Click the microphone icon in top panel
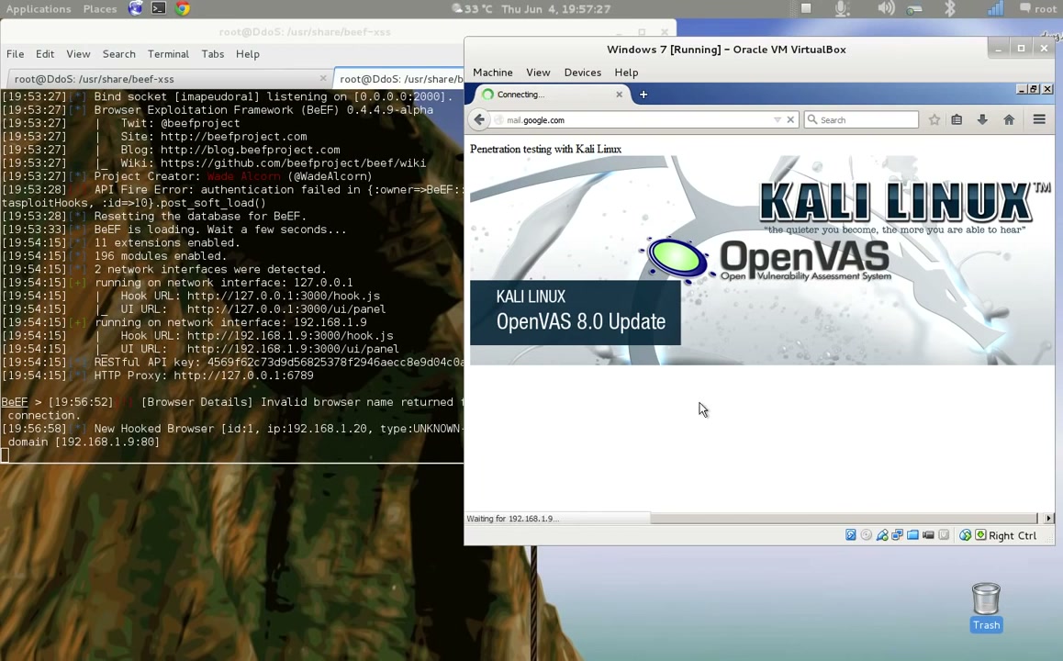 point(842,8)
